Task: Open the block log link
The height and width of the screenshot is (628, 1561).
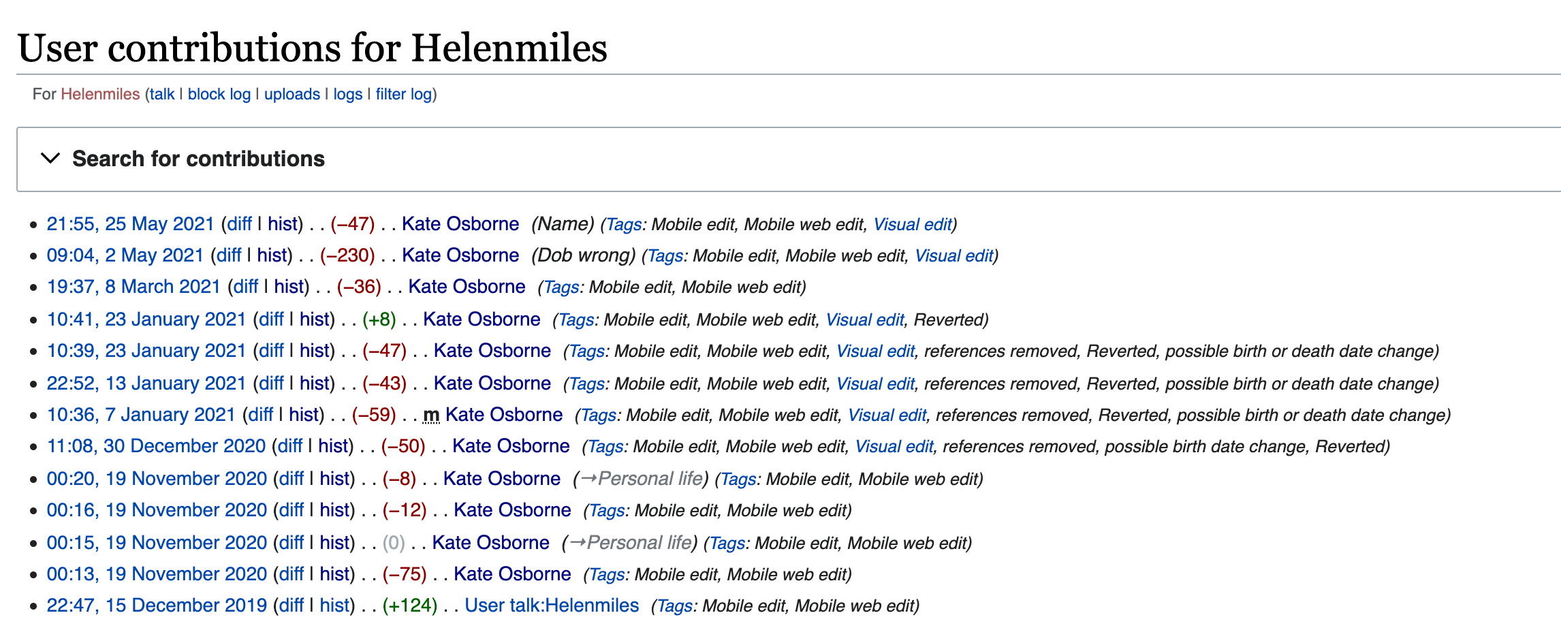Action: pos(219,94)
